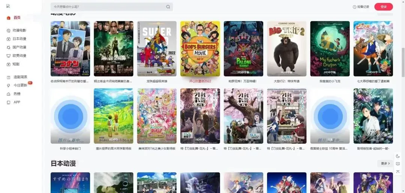405x193 pixels.
Task: Open 观看记录 viewing history
Action: 361,7
